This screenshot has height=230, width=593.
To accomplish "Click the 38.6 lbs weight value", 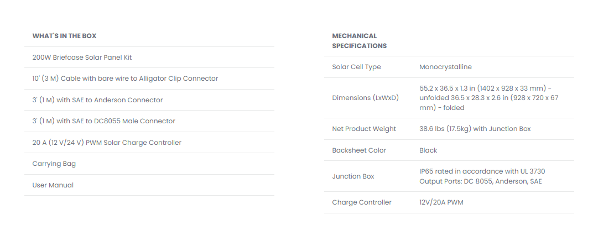I will pyautogui.click(x=475, y=129).
